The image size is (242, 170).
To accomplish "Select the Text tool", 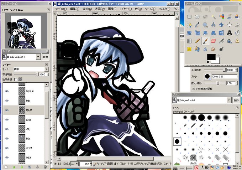I will (230, 33).
